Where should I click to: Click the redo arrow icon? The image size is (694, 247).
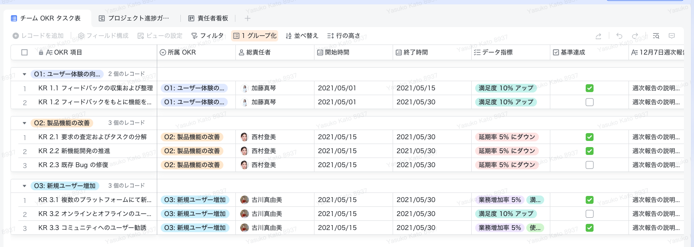635,36
